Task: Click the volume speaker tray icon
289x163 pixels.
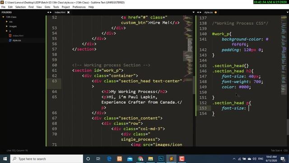Action: pos(255,159)
